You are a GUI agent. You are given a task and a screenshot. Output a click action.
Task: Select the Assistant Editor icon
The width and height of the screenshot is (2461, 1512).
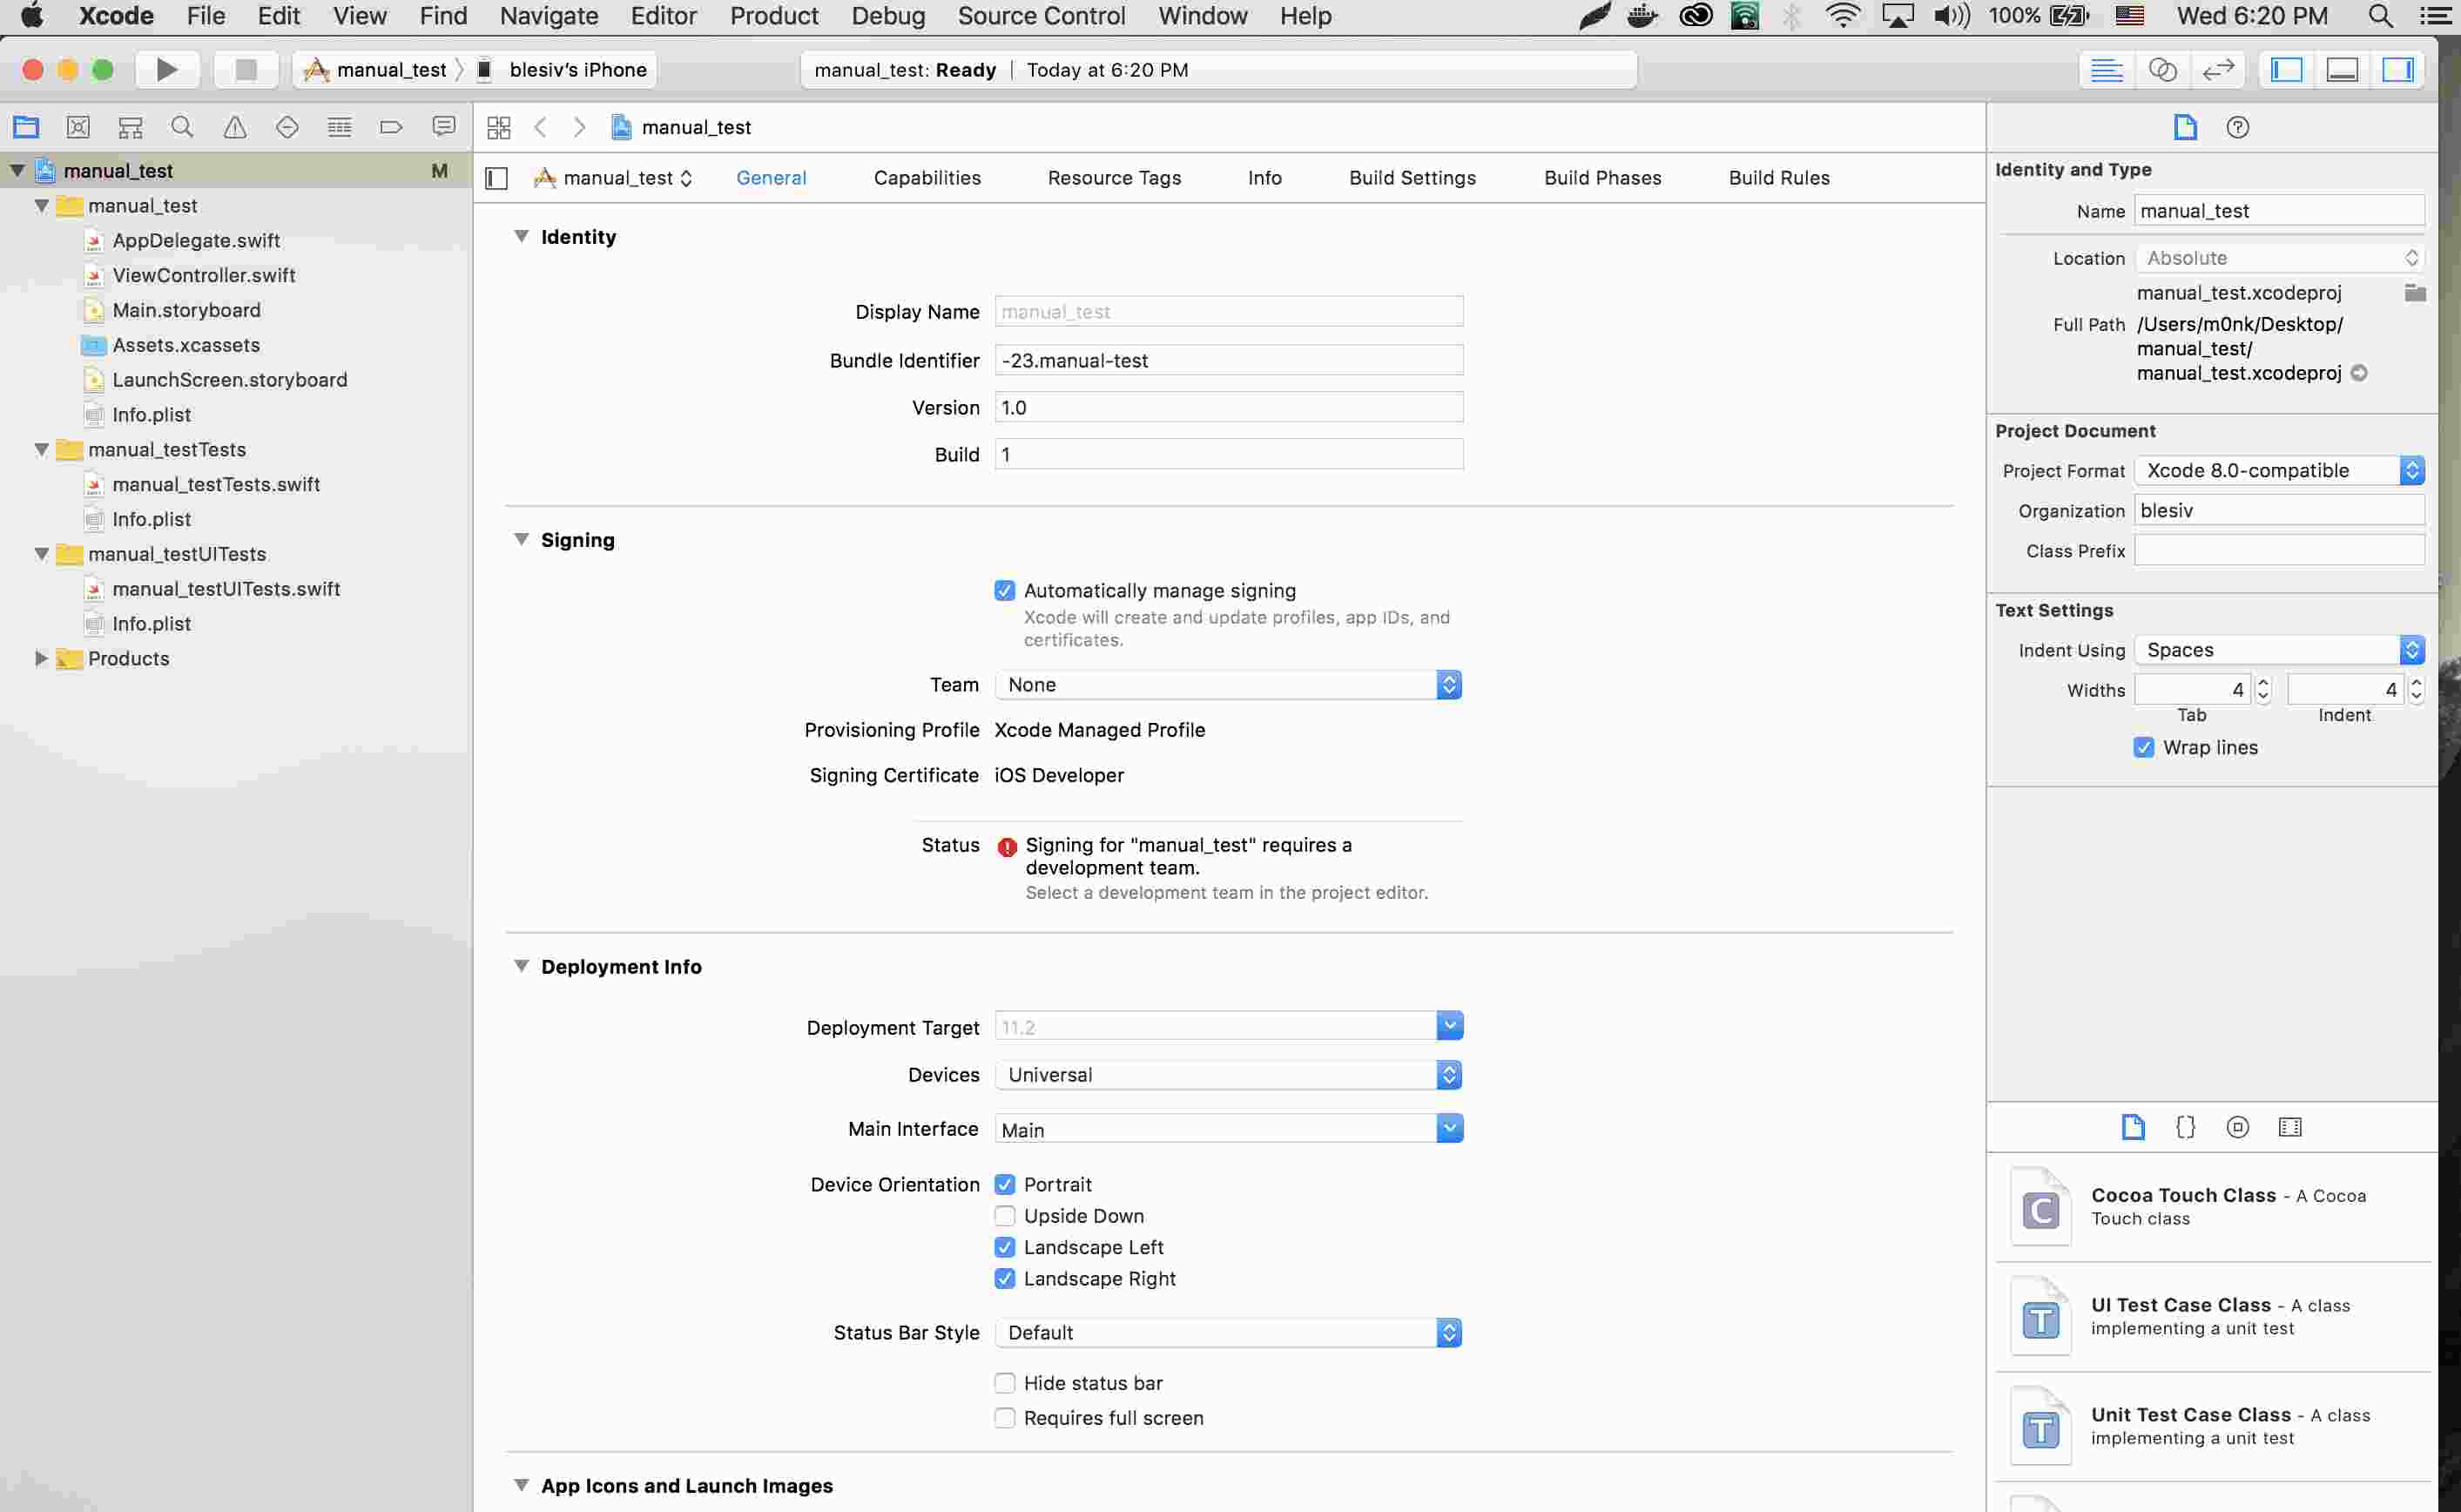point(2164,69)
